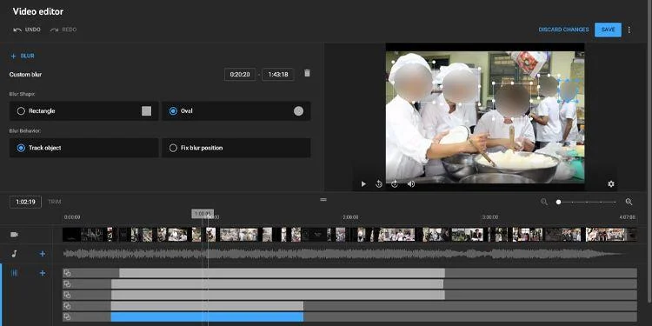Viewport: 652px width, 326px height.
Task: Select the fourth gray blur segment
Action: [x=207, y=306]
